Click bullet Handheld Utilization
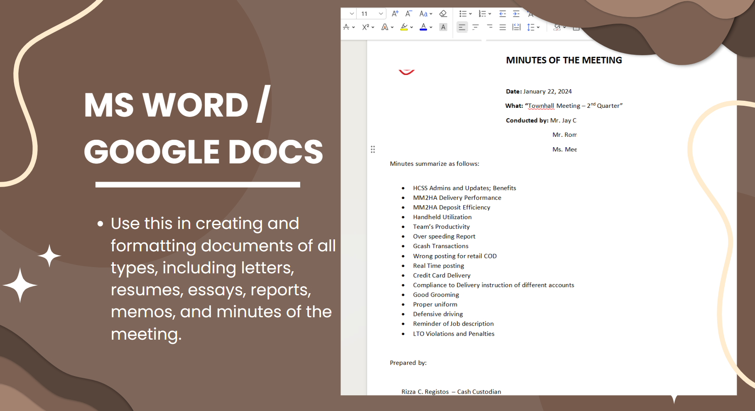Viewport: 755px width, 411px height. click(442, 217)
